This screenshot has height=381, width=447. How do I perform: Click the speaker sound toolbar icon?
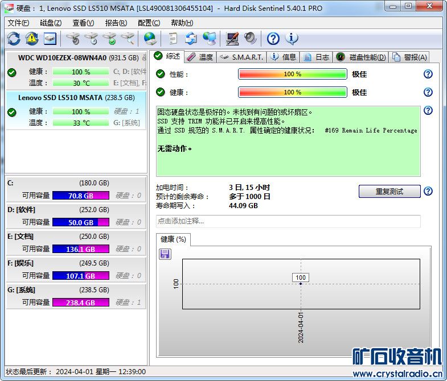(x=250, y=39)
